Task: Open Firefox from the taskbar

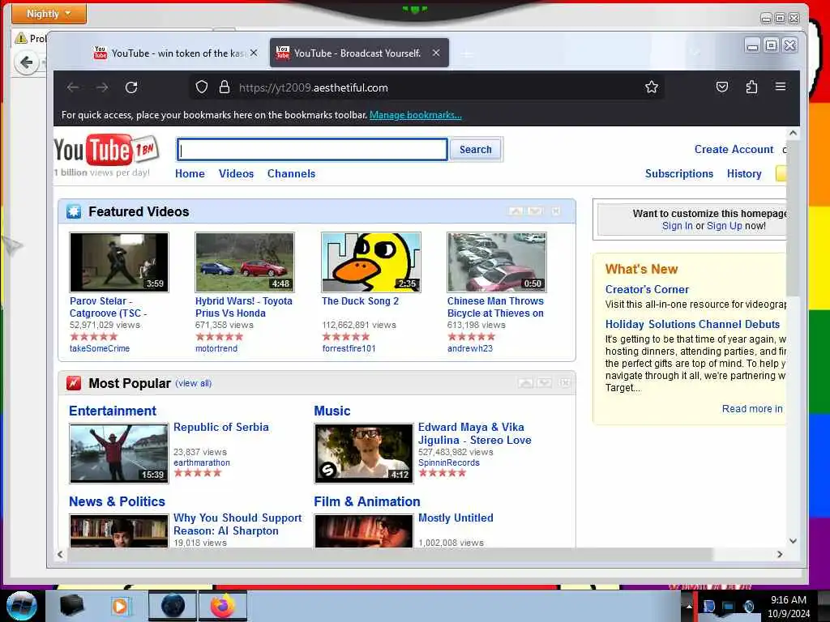Action: 223,606
